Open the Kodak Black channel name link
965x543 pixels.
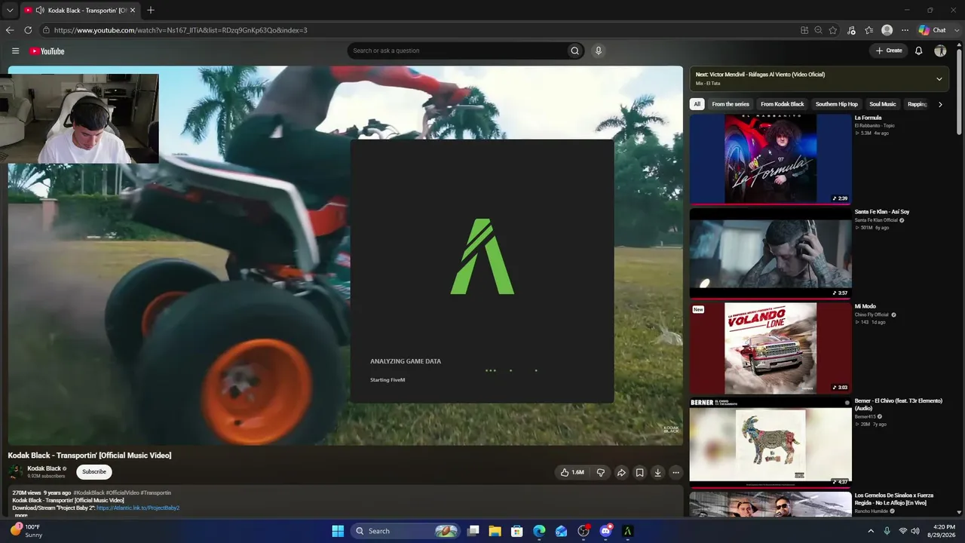pos(44,468)
